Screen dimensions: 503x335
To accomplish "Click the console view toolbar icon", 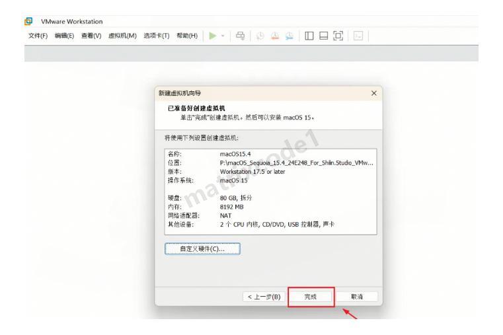I will pos(358,36).
